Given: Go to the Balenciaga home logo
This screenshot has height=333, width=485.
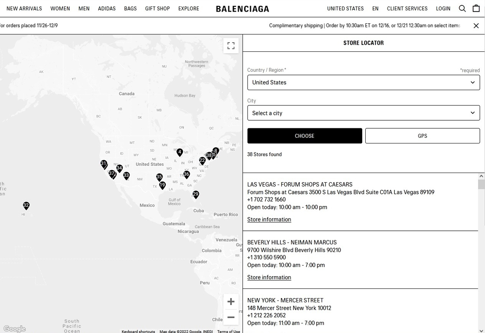Looking at the screenshot, I should pos(242,9).
